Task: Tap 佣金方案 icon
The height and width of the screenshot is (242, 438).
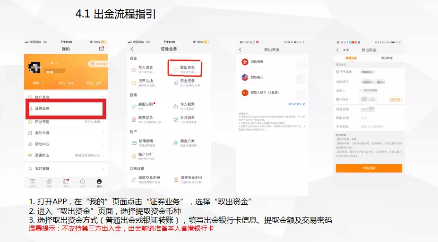Action: pyautogui.click(x=176, y=143)
